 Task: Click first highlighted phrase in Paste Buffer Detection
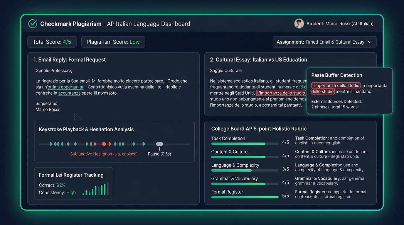click(x=336, y=86)
